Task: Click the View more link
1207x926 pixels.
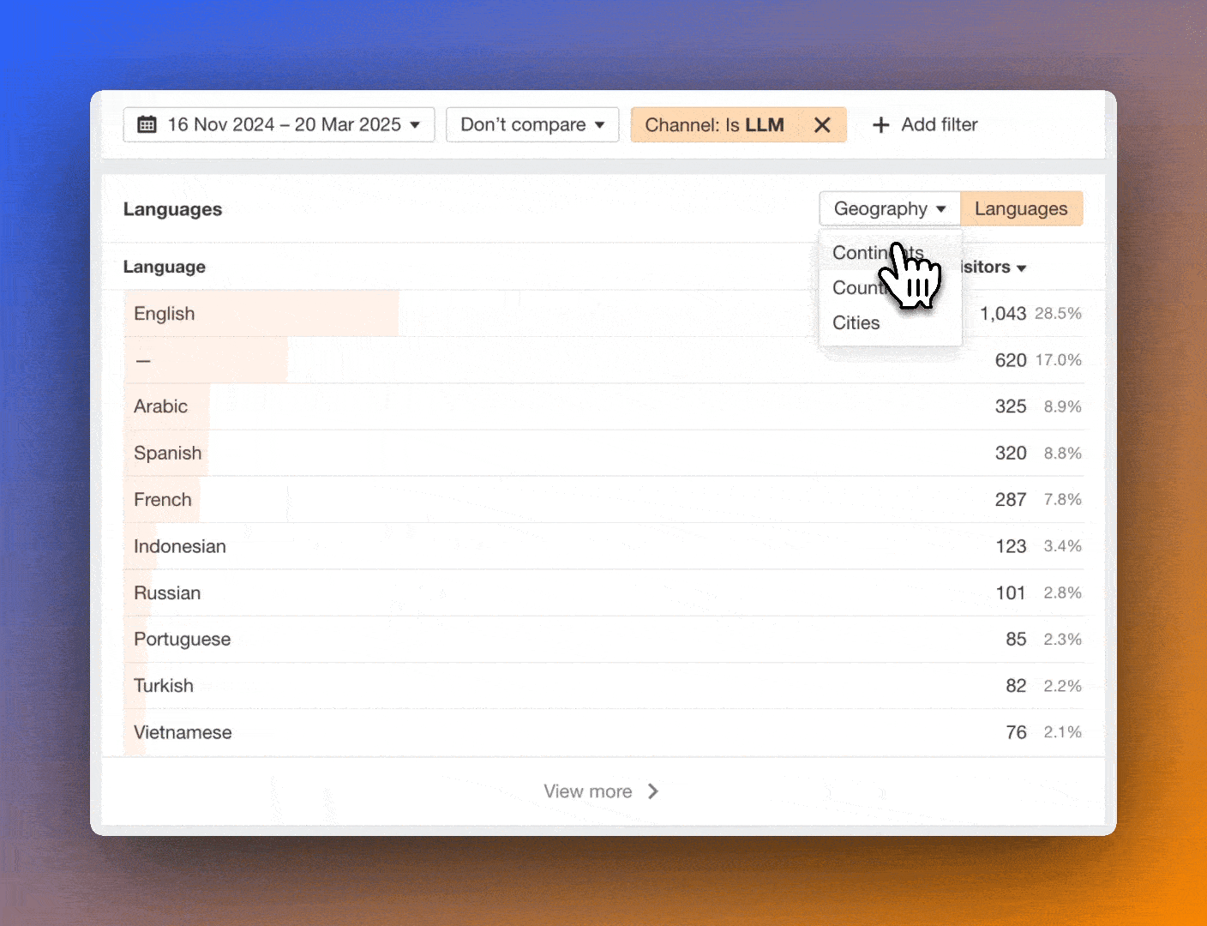Action: (x=588, y=791)
